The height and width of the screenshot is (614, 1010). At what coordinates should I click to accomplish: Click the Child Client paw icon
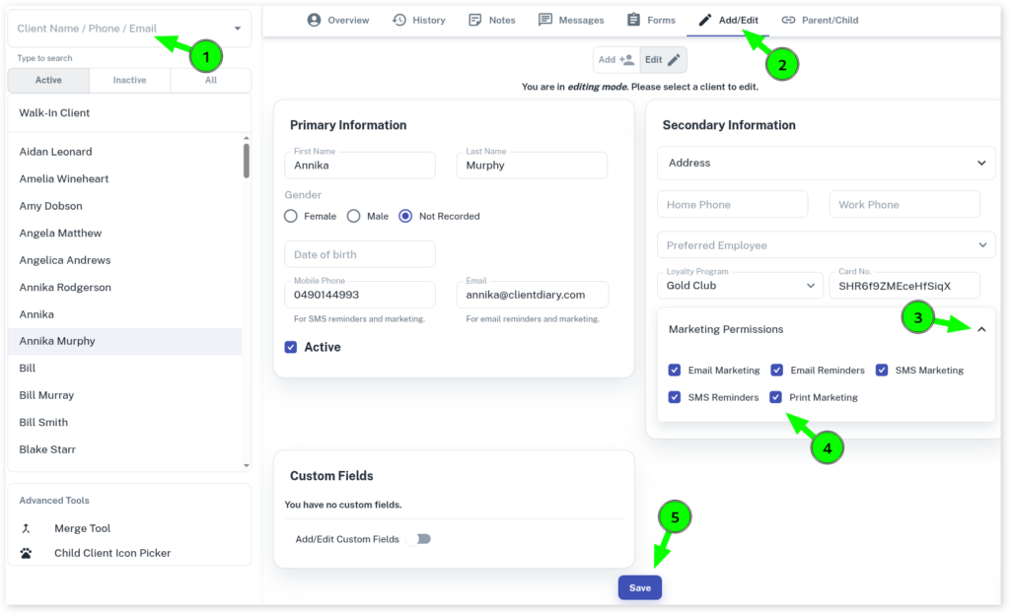click(27, 553)
